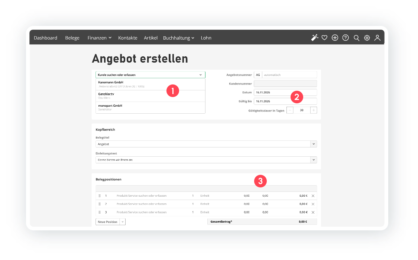
Task: Increase Gültigkeitsdauer with the plus stepper
Action: (x=314, y=110)
